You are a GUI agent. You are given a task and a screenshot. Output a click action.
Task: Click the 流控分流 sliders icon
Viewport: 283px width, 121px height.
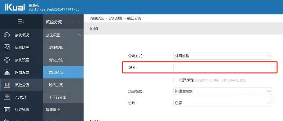pos(7,85)
